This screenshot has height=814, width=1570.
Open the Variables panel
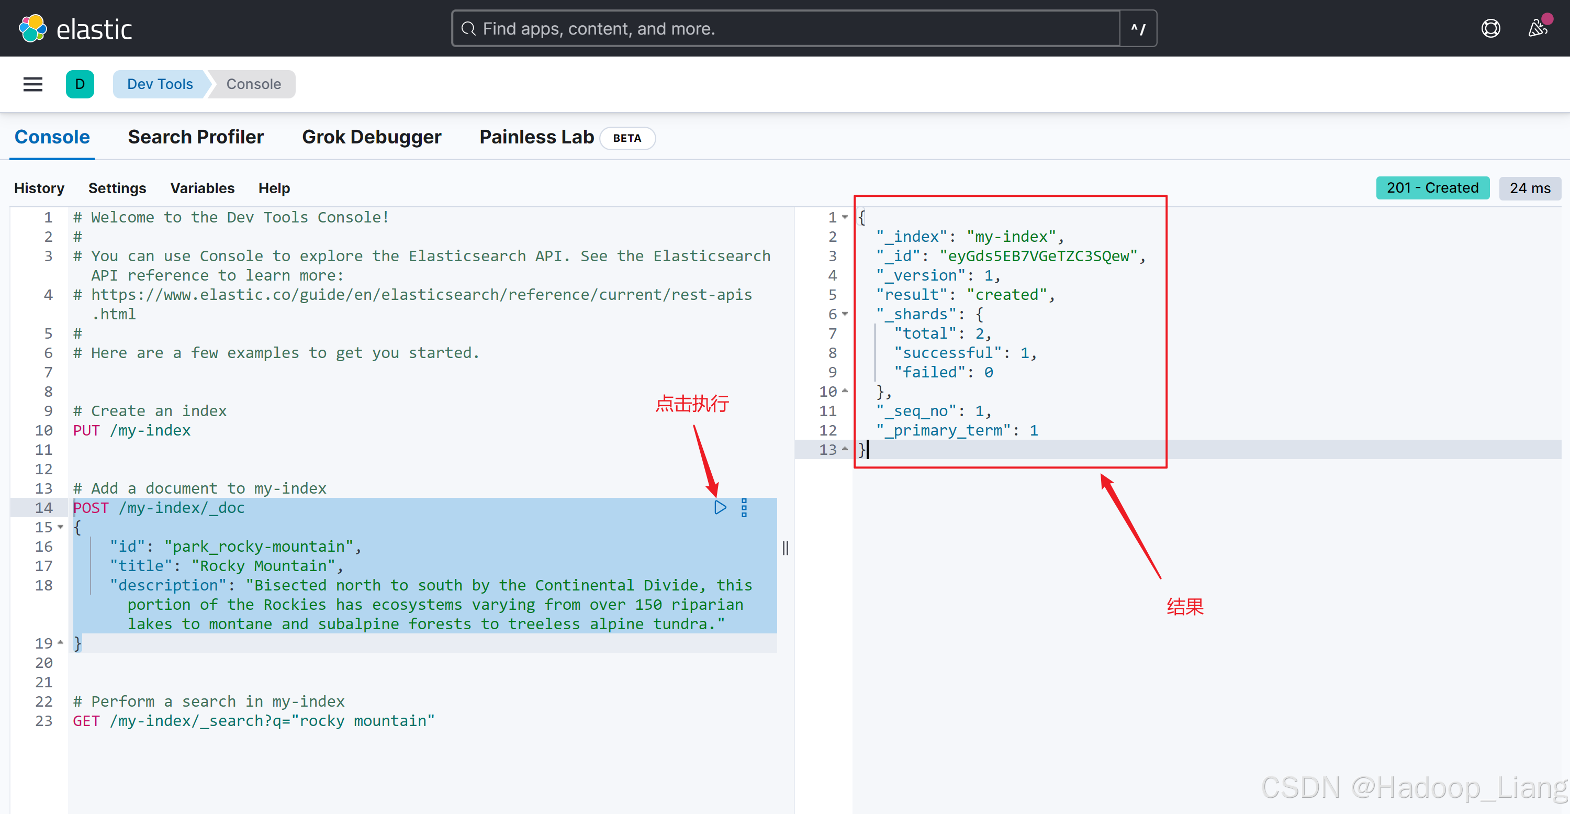203,188
